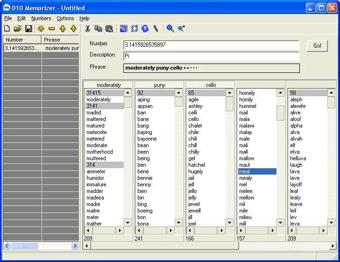Open the Options menu
The width and height of the screenshot is (340, 262).
click(x=65, y=18)
